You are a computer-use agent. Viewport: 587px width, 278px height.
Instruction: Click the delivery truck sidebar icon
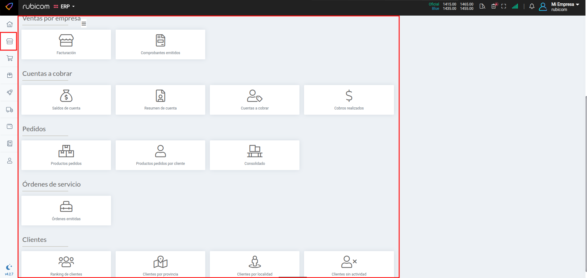[x=9, y=109]
